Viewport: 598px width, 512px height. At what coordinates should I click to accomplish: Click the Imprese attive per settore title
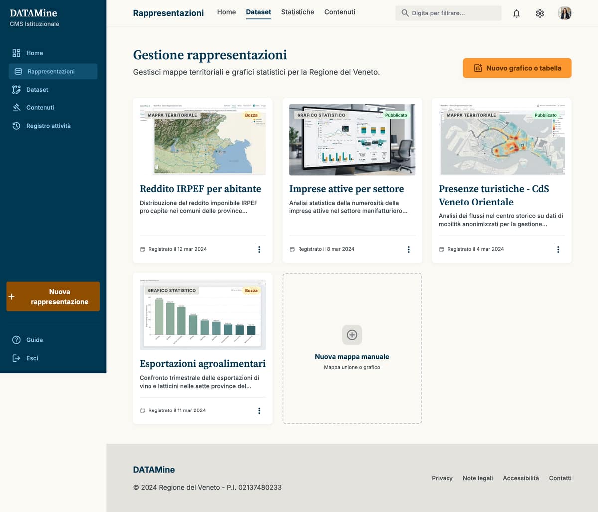click(x=346, y=189)
